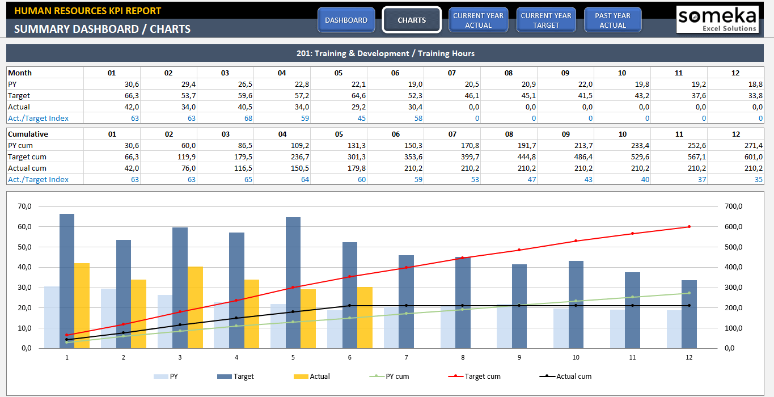This screenshot has height=397, width=774.
Task: Open the PAST YEAR ACTUAL sheet
Action: 612,19
